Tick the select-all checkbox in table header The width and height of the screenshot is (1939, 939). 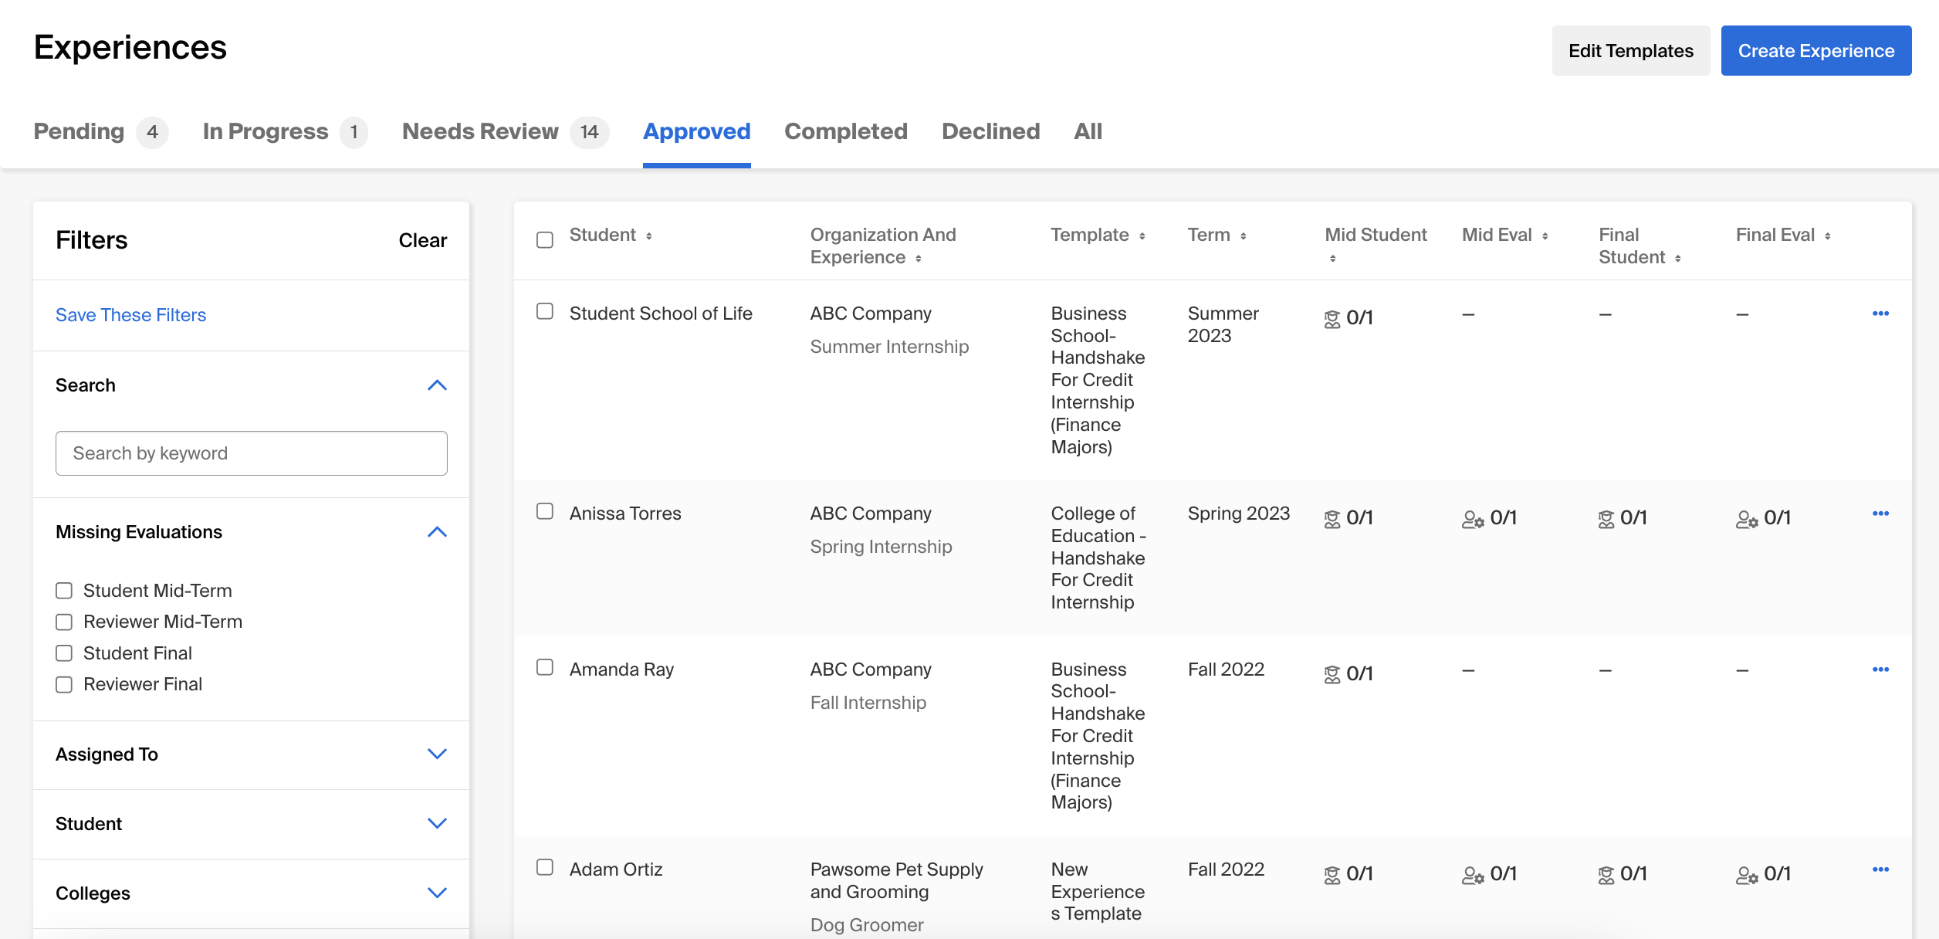click(545, 240)
